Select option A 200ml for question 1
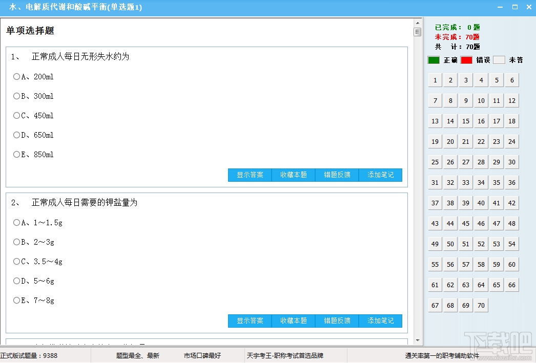536x363 pixels. [x=16, y=76]
